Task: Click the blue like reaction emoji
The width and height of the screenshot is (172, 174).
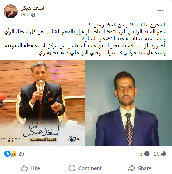Action: pyautogui.click(x=7, y=154)
